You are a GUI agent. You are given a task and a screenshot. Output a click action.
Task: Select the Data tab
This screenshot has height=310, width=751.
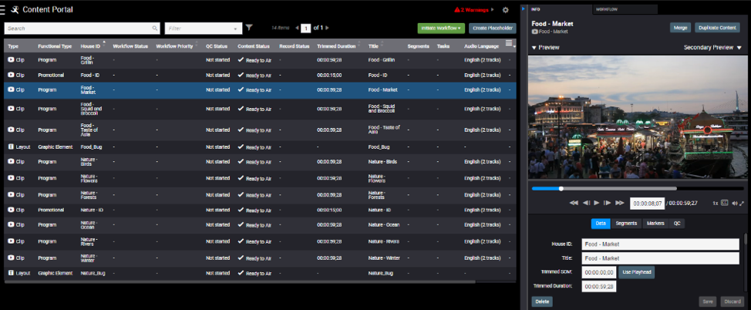(601, 224)
